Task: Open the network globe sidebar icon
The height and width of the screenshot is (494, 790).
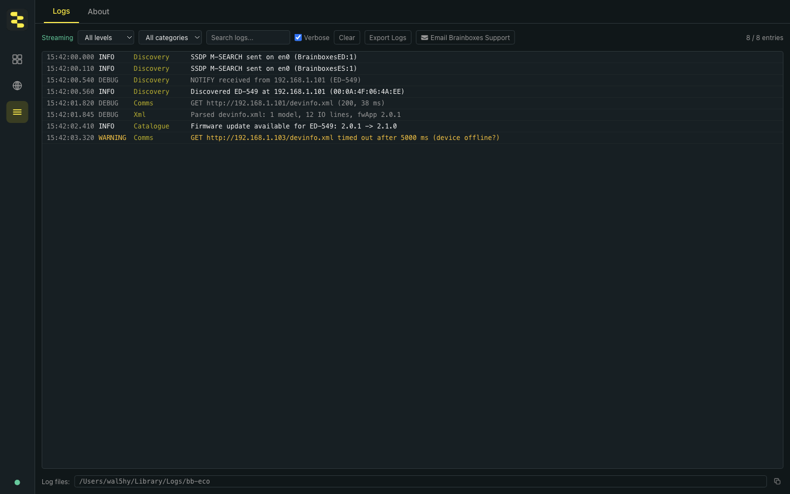Action: click(17, 86)
